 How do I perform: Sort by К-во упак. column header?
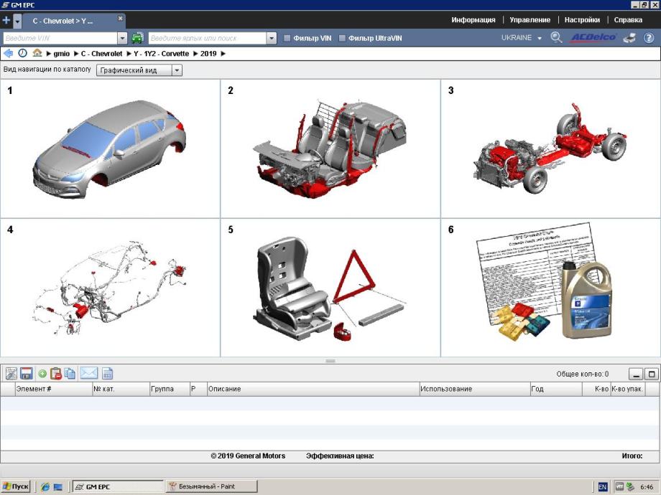pyautogui.click(x=628, y=389)
